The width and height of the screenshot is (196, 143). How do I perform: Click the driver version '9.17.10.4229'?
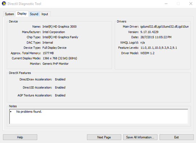pyautogui.click(x=149, y=32)
